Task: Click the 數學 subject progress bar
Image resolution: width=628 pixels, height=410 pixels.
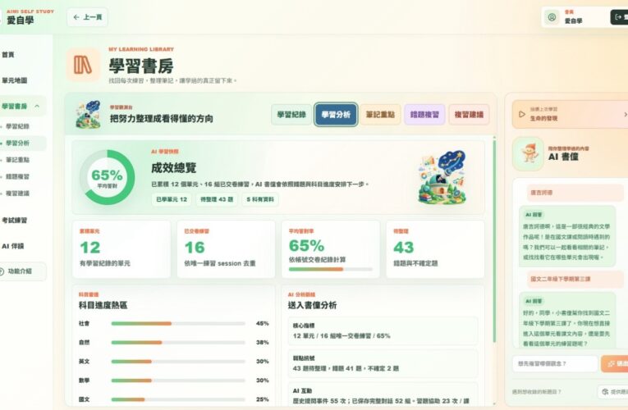Action: click(x=178, y=380)
